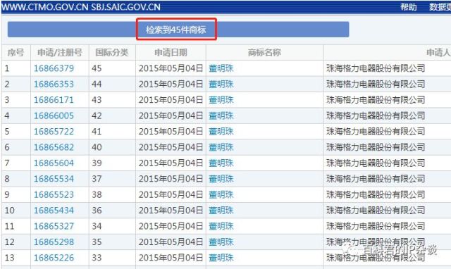Open registration number 16865327
The height and width of the screenshot is (269, 451).
(54, 226)
